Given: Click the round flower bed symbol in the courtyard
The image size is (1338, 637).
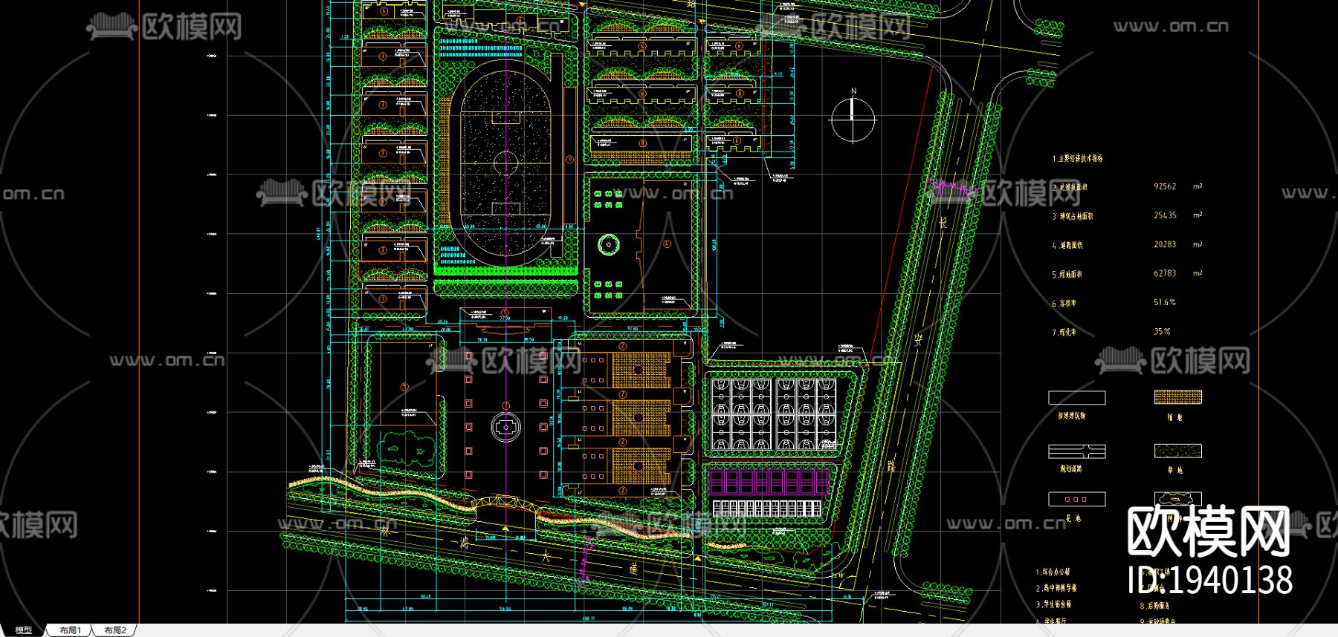Looking at the screenshot, I should click(x=608, y=244).
